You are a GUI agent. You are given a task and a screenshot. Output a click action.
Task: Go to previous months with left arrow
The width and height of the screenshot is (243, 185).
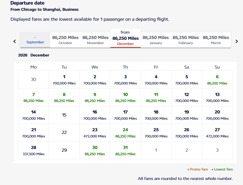click(14, 41)
